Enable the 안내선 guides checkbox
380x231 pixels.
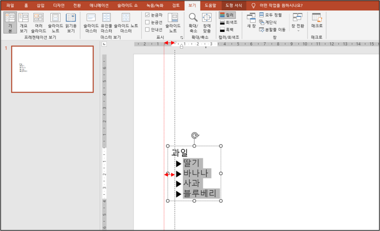[147, 30]
